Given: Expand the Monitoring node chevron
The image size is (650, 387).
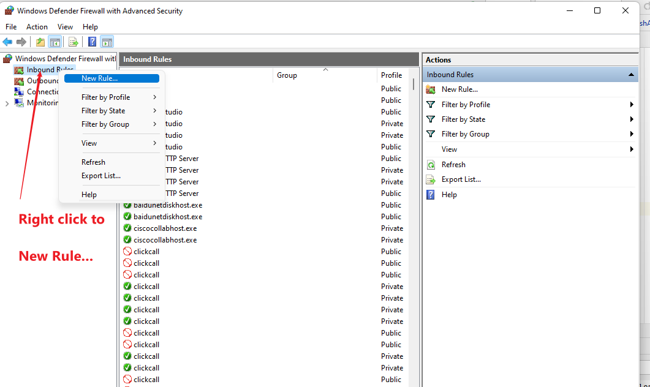Looking at the screenshot, I should [x=7, y=103].
